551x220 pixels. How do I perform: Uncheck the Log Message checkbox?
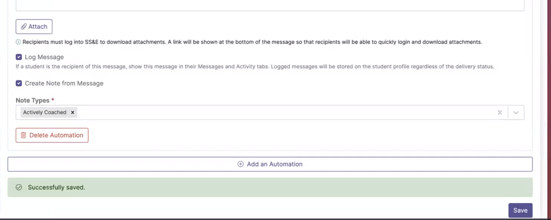[x=19, y=57]
